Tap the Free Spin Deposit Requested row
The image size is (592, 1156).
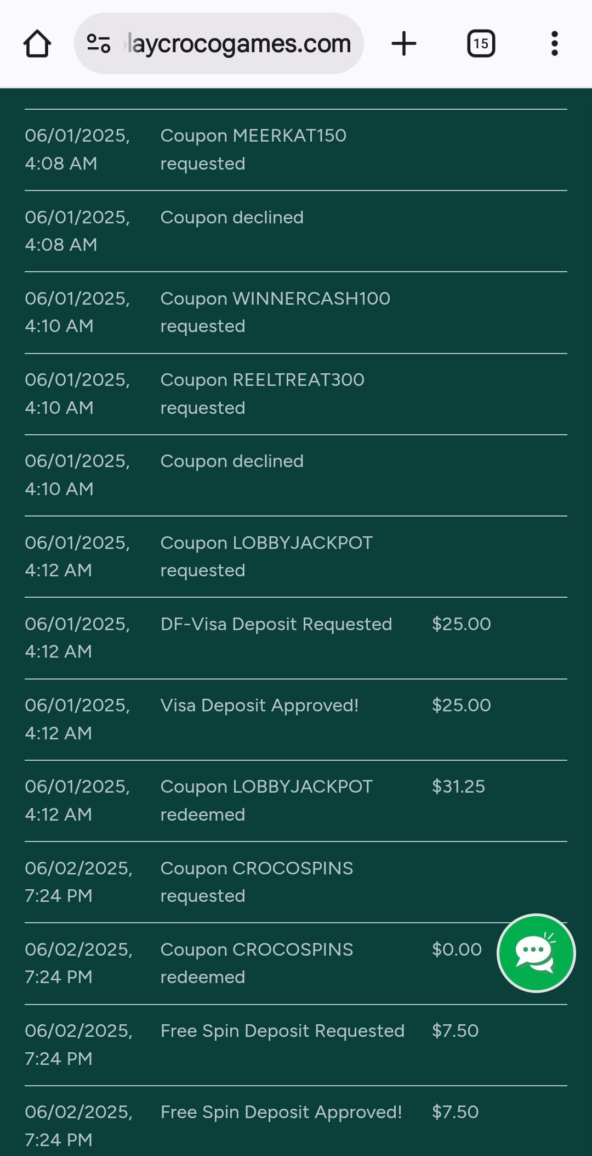pyautogui.click(x=282, y=1031)
